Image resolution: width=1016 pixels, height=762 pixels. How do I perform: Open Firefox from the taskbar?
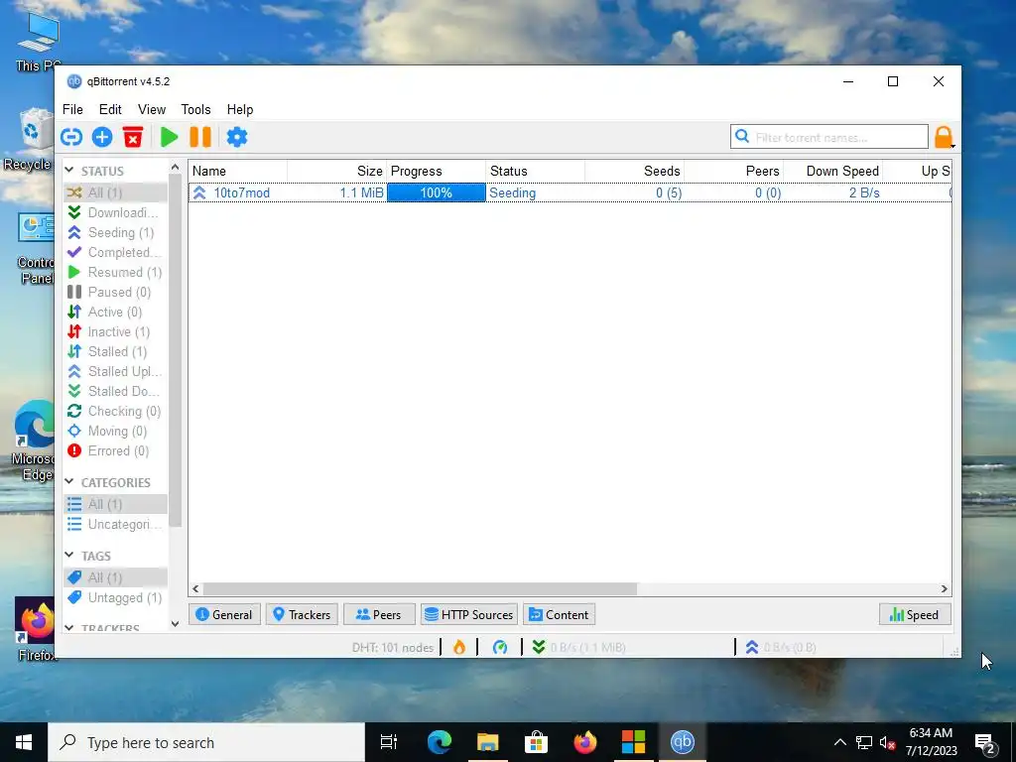pos(585,742)
